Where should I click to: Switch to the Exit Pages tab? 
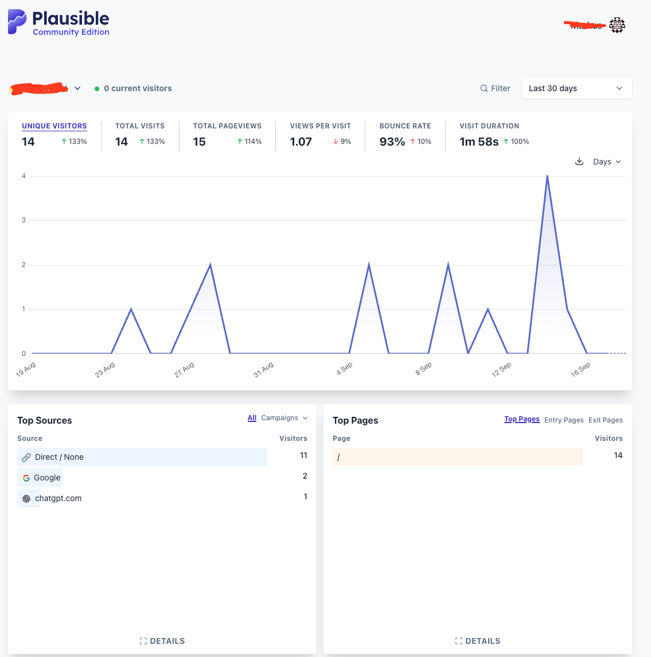605,420
